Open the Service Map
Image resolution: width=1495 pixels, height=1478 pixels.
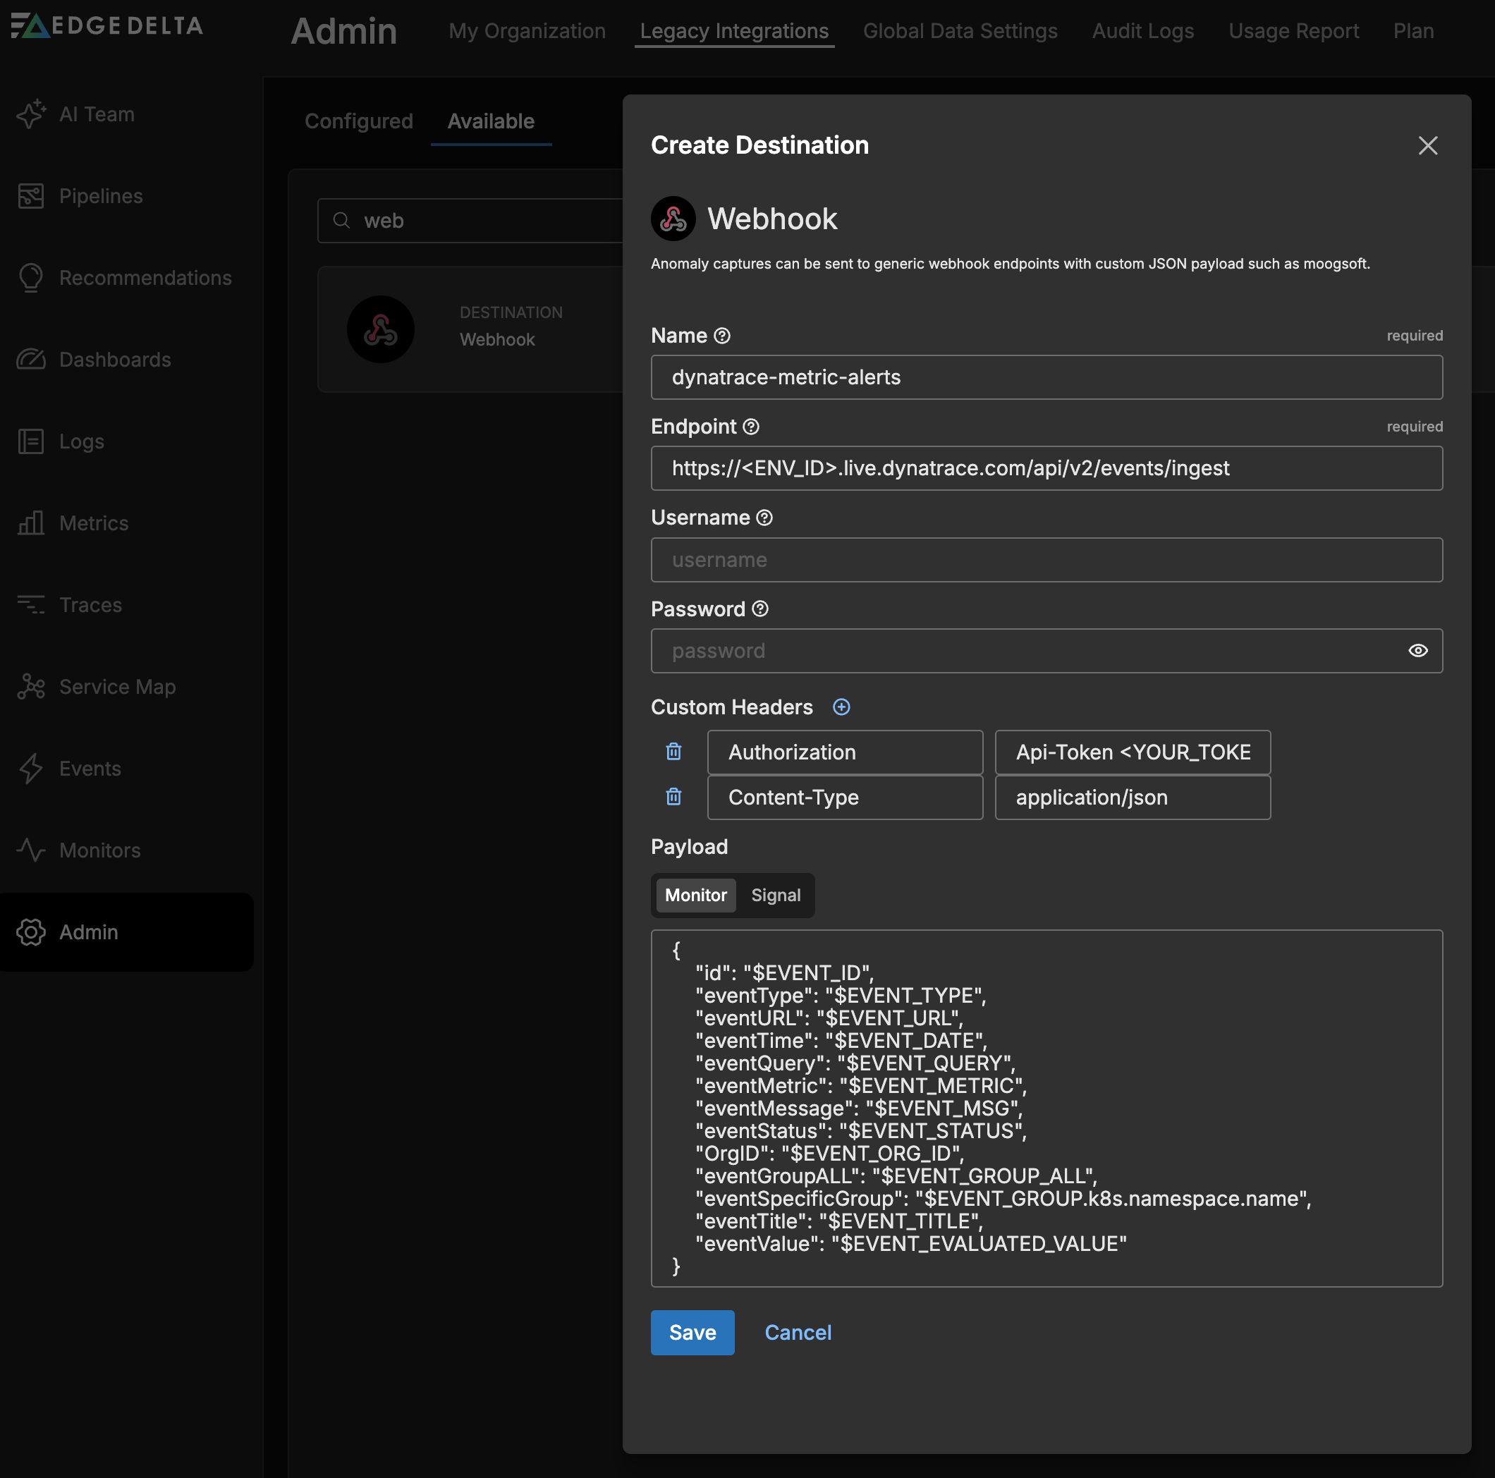click(x=117, y=686)
